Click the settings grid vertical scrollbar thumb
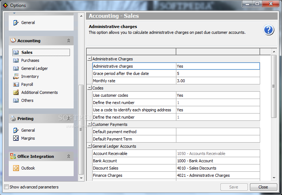This screenshot has height=195, width=282. click(x=274, y=86)
